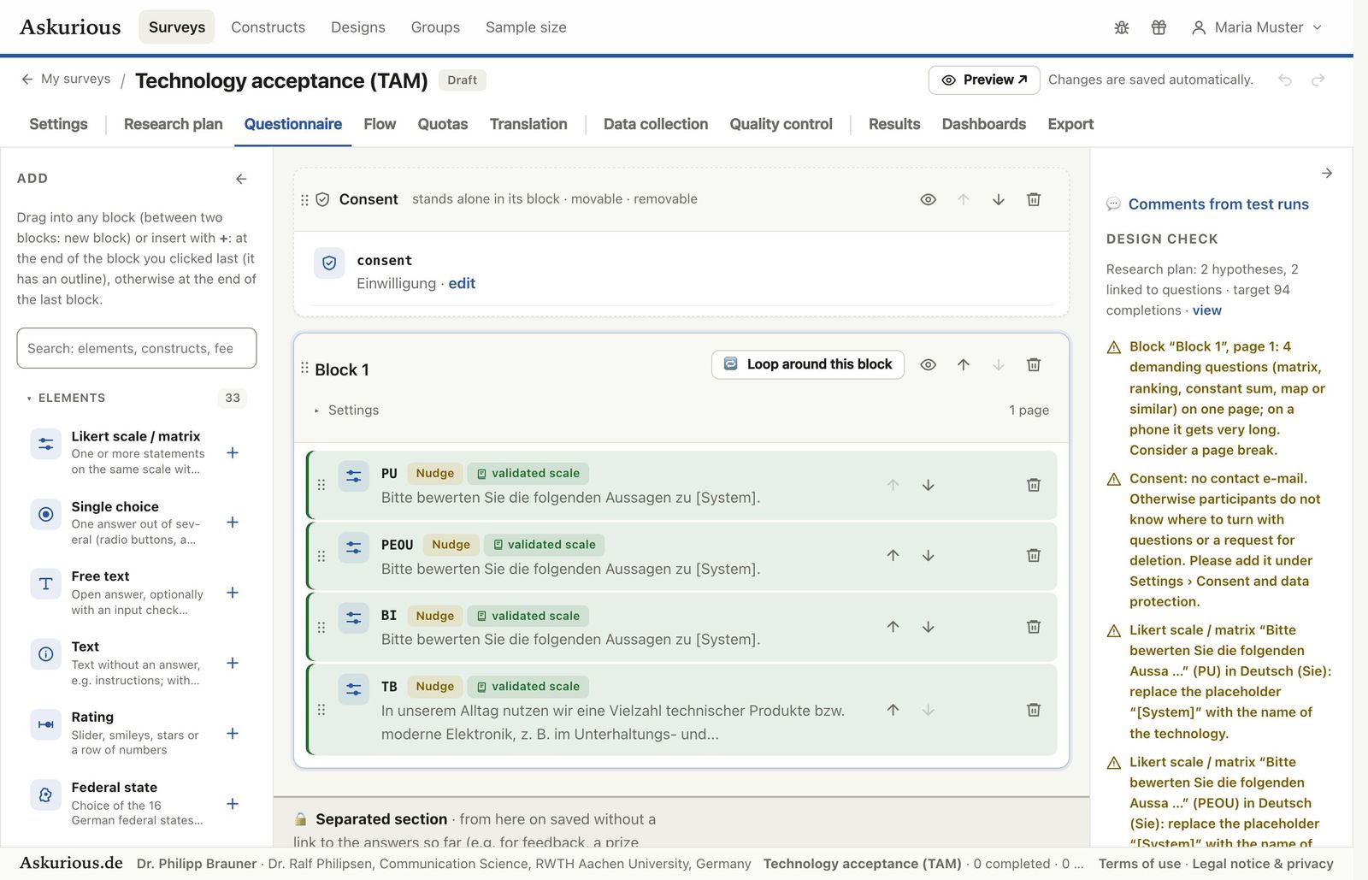The width and height of the screenshot is (1368, 880).
Task: Open the gift icon in the header
Action: pyautogui.click(x=1159, y=27)
